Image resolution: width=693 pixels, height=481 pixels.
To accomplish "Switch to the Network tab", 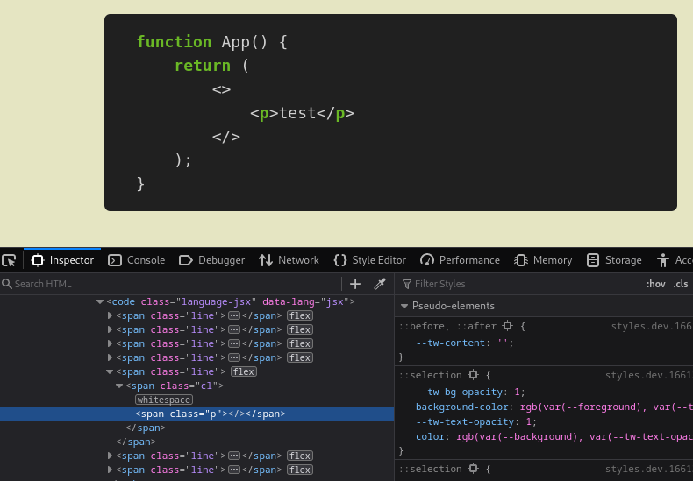I will (x=289, y=260).
